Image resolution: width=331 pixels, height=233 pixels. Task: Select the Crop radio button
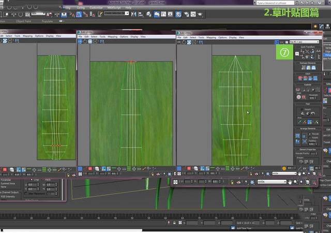[x=32, y=180]
